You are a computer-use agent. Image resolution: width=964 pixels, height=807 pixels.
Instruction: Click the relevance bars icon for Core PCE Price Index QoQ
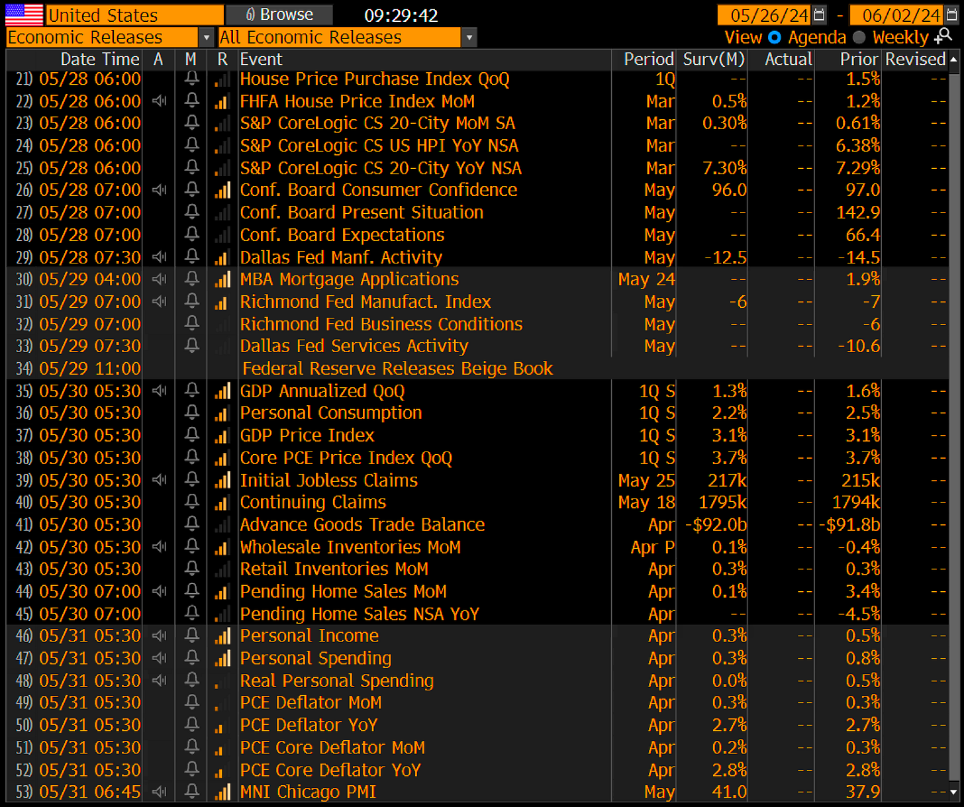(x=222, y=458)
